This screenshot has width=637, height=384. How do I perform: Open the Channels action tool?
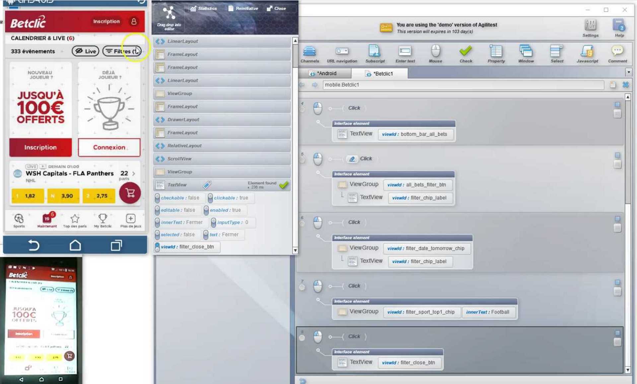(x=310, y=54)
